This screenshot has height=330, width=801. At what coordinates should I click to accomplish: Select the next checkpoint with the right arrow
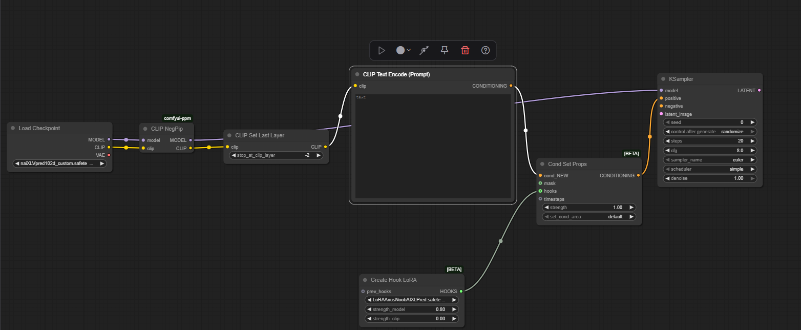pos(102,164)
